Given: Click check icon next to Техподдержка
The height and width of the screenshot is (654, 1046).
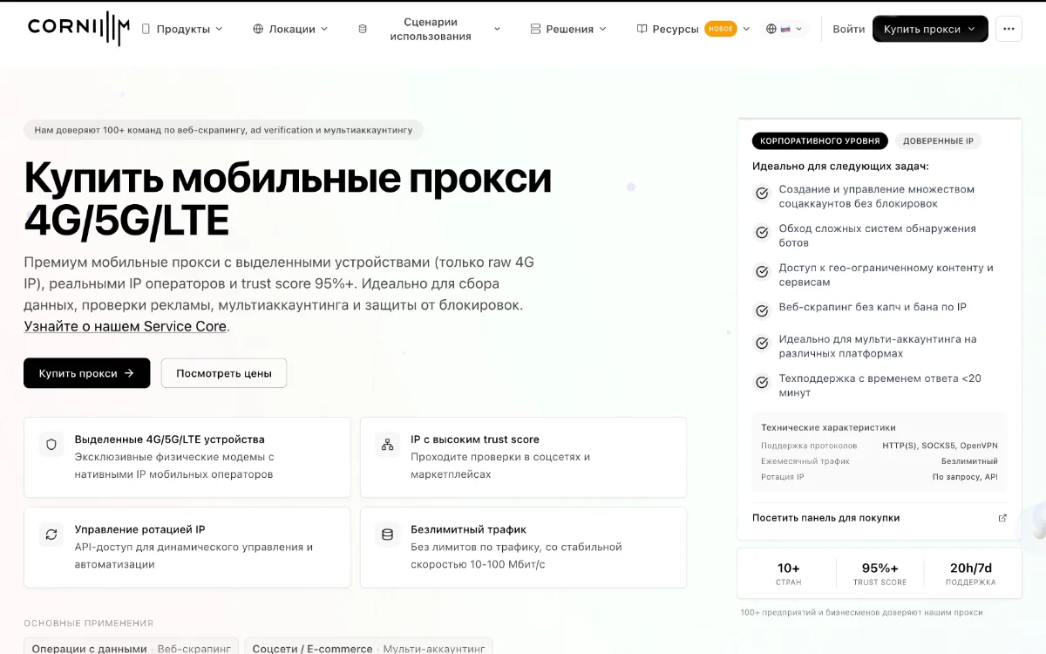Looking at the screenshot, I should pos(762,382).
